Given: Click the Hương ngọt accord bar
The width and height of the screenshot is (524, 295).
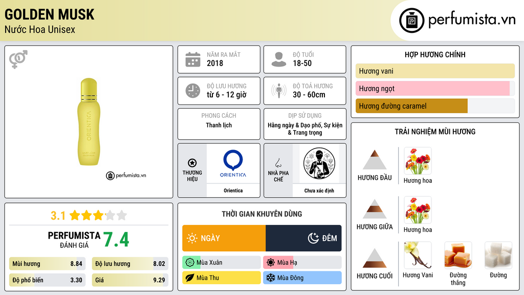Looking at the screenshot, I should [x=435, y=88].
